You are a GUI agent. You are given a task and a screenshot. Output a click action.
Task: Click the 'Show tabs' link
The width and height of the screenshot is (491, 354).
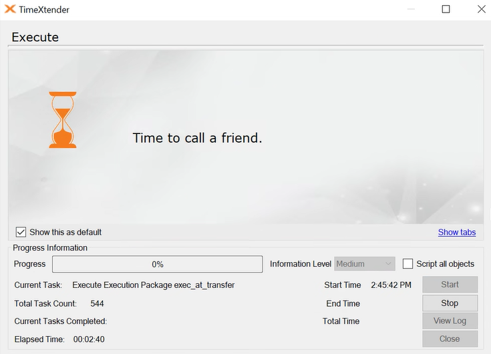[x=456, y=232]
